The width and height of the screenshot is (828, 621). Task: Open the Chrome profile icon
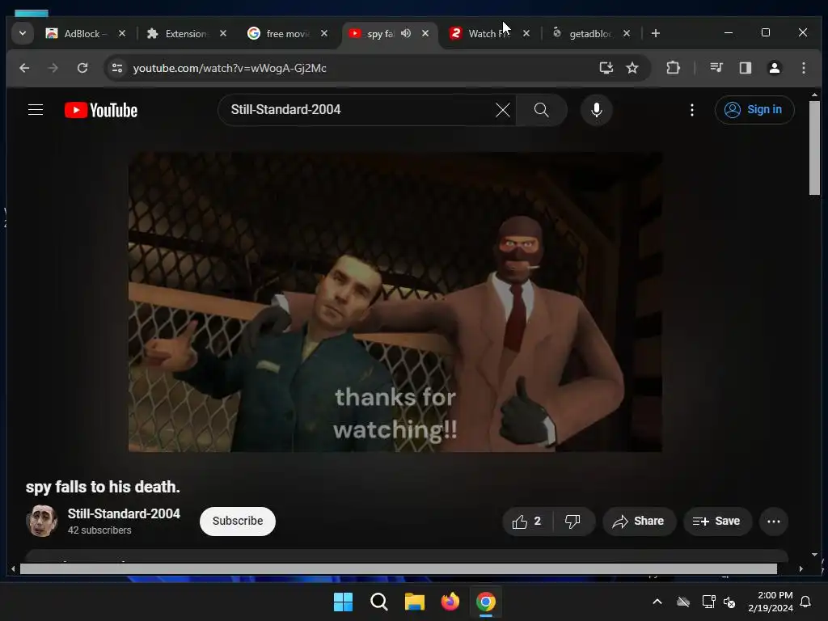point(775,68)
